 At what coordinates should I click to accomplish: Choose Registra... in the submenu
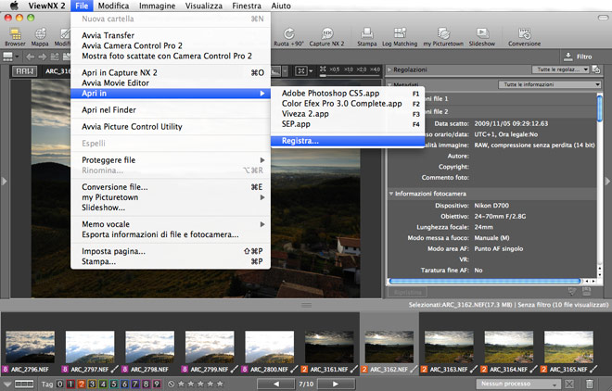point(348,141)
